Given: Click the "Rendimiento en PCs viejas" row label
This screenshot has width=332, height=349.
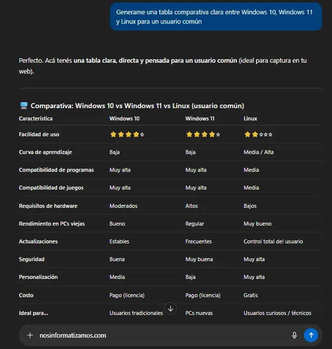Looking at the screenshot, I should tap(52, 224).
